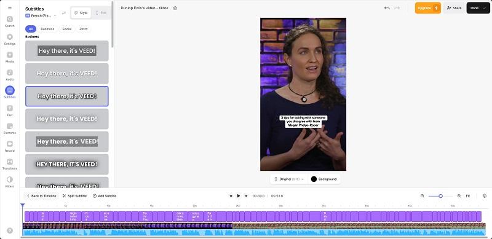Screen dimensions: 492x239
Task: Open the Background color picker
Action: click(324, 179)
